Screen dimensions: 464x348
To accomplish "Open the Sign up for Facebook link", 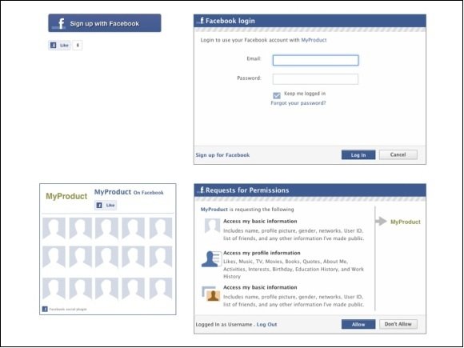I will 222,154.
